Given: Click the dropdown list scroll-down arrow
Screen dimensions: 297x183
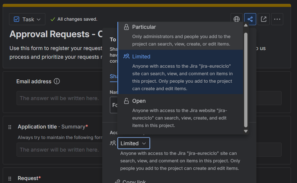Looking at the screenshot, I should (246, 131).
